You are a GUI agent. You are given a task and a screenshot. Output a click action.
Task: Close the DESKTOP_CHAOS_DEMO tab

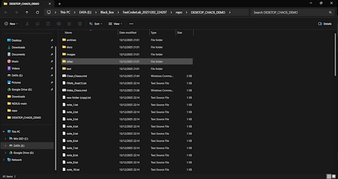[50, 4]
